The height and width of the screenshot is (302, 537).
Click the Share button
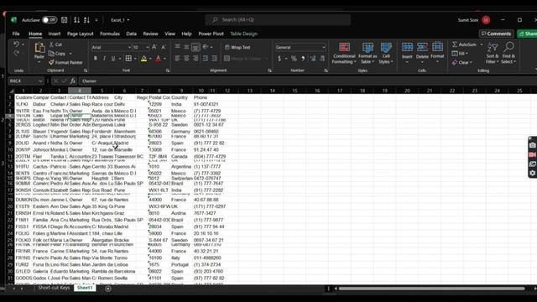[528, 34]
